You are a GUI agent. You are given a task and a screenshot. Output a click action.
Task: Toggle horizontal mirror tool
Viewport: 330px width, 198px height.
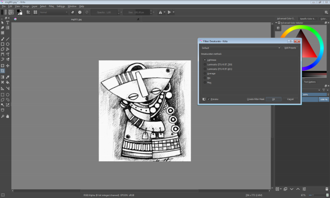(x=160, y=12)
